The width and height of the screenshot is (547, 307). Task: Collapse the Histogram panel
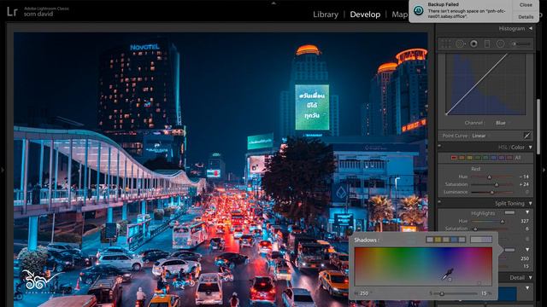tap(531, 28)
